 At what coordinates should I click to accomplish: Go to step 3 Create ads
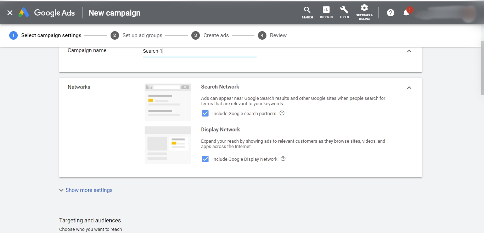click(210, 35)
